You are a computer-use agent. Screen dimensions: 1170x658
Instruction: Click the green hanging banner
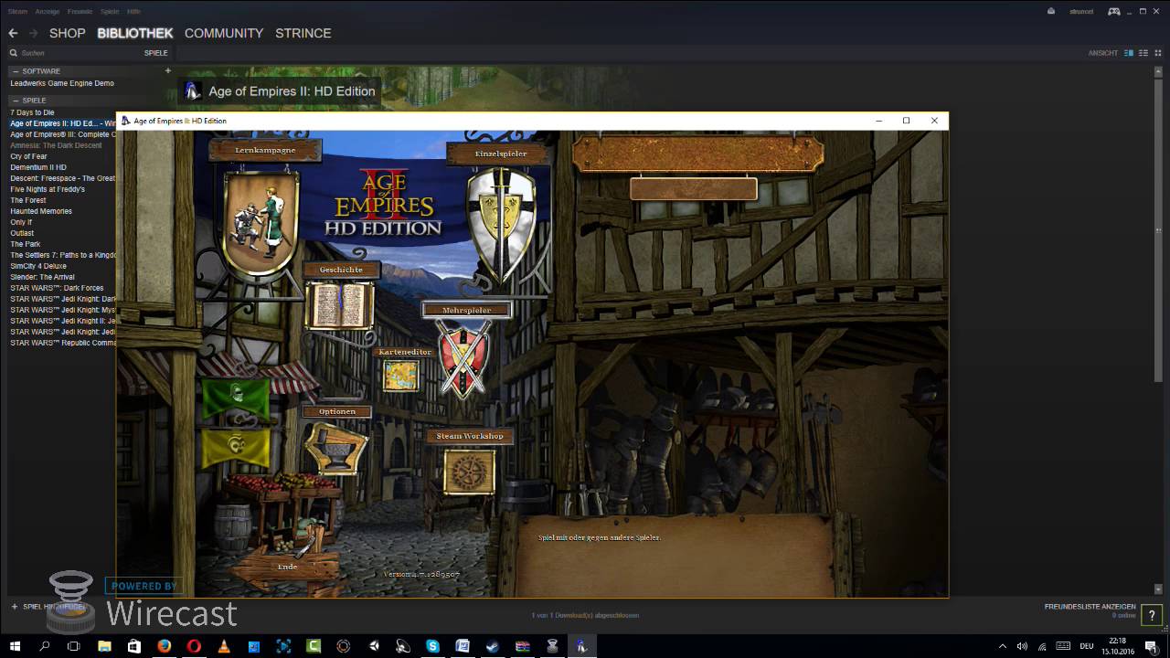[x=236, y=399]
